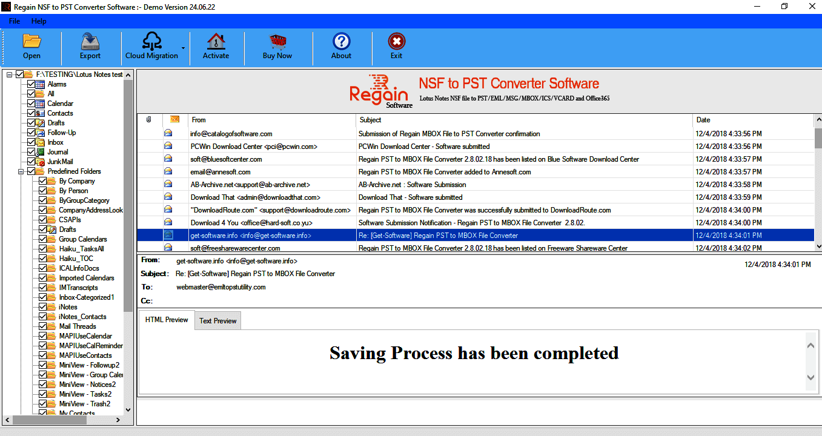Click envelope icon of AB-Archive.net email
Image resolution: width=822 pixels, height=436 pixels.
168,184
